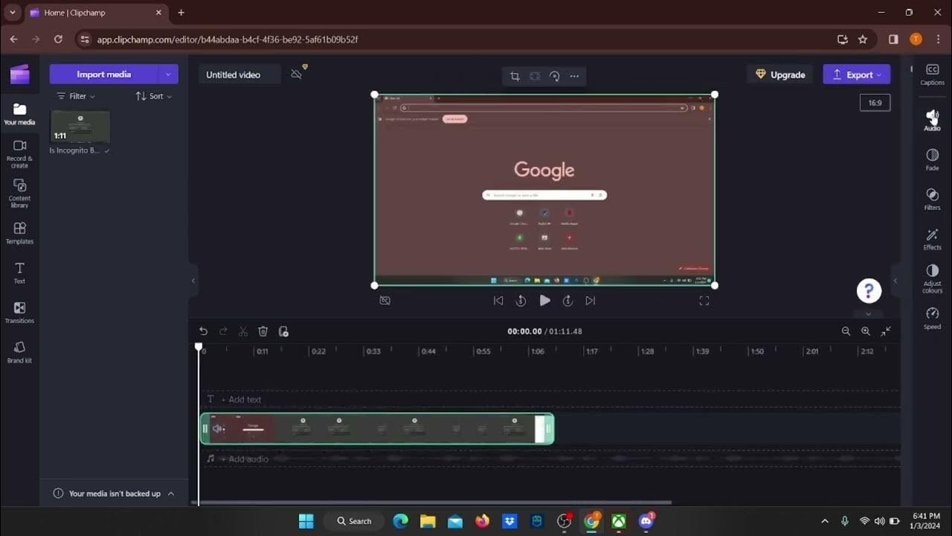Open the Sort dropdown

[x=153, y=96]
